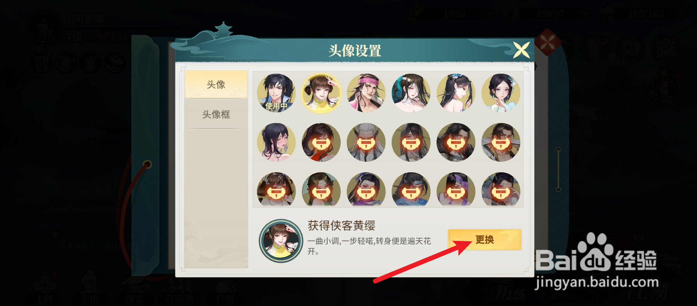The height and width of the screenshot is (306, 697).
Task: Tap the red flower badge beside dialog
Action: click(547, 42)
